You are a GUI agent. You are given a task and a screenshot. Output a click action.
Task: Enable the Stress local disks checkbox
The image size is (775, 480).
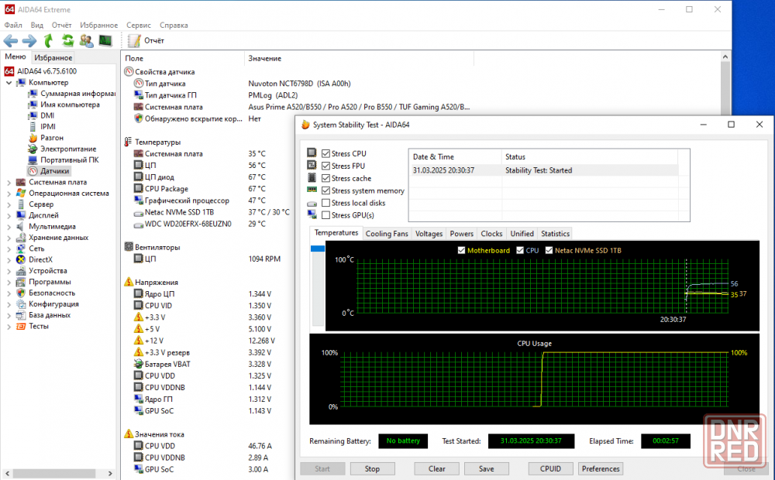(325, 203)
